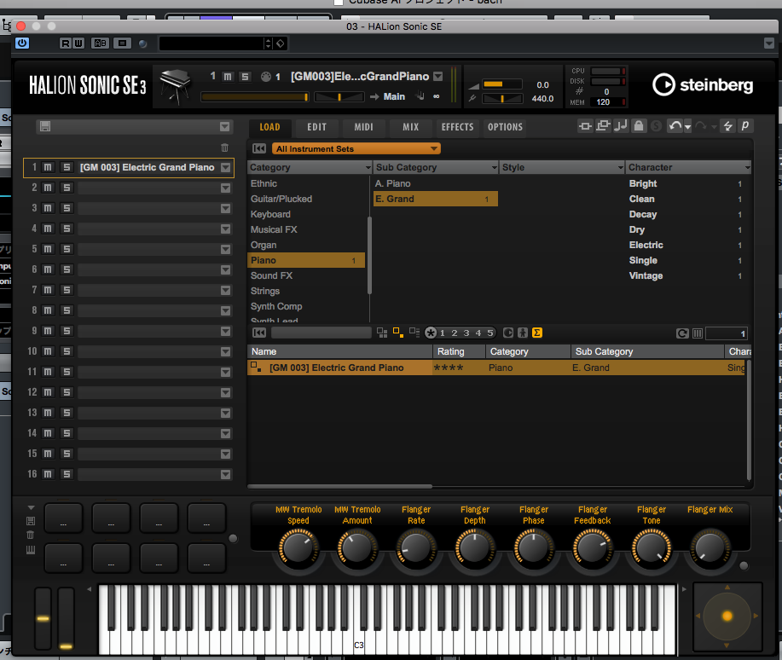
Task: Show AUX effects section icon
Action: (603, 126)
